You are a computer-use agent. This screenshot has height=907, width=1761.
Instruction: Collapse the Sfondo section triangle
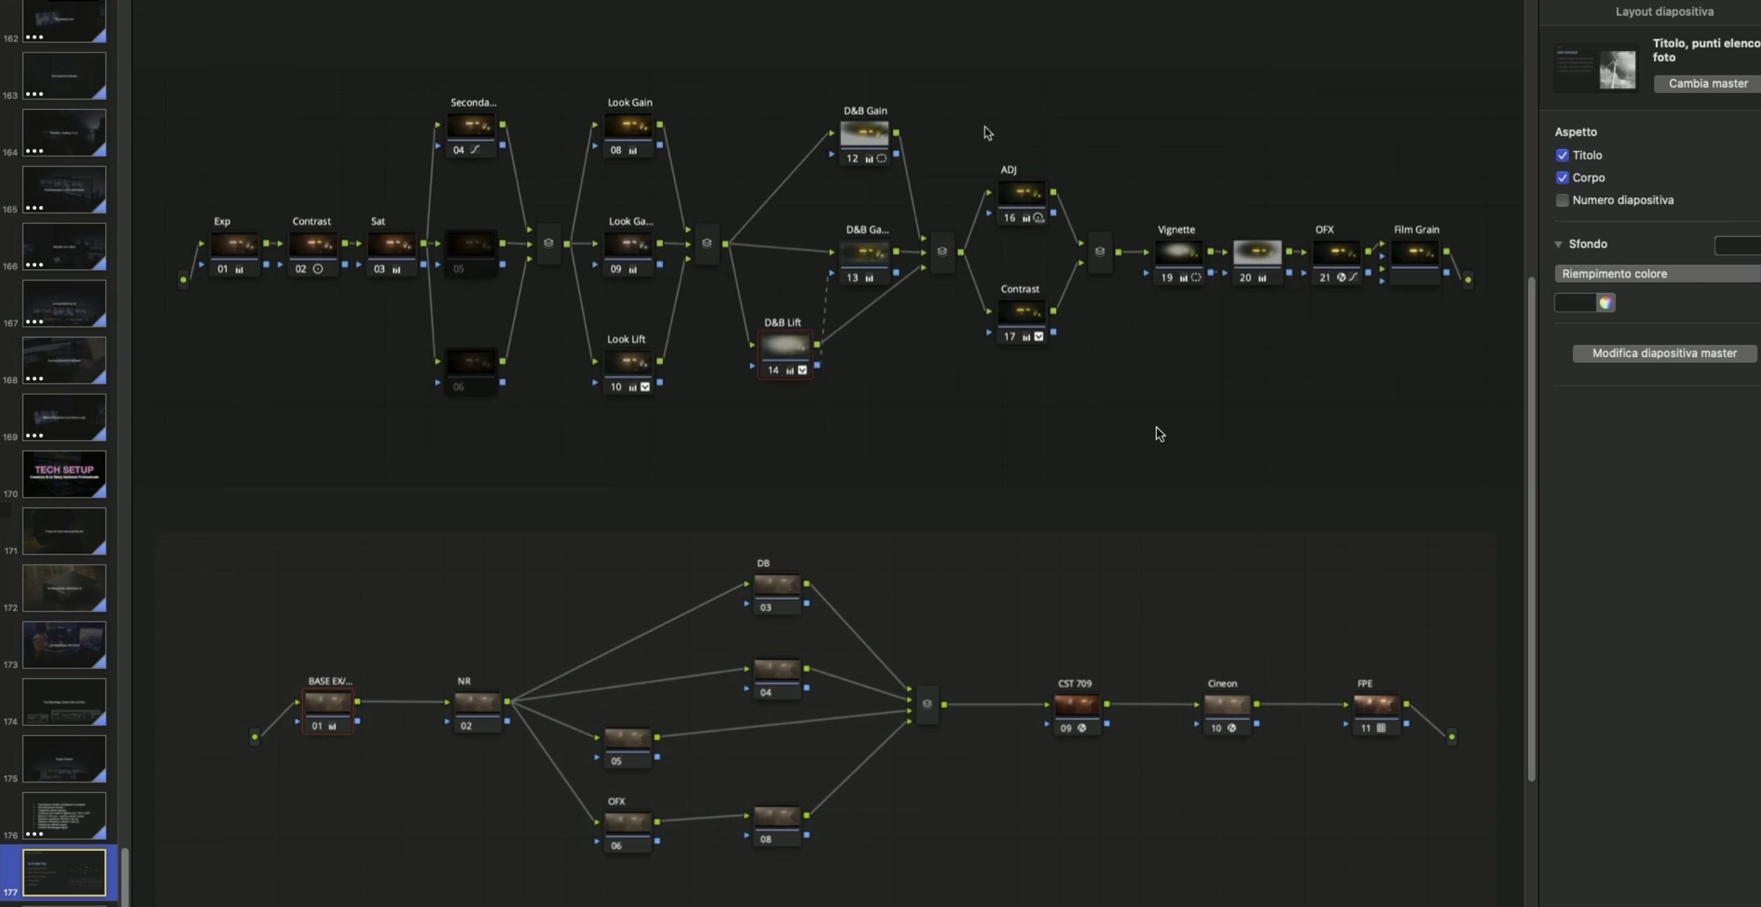click(x=1558, y=244)
